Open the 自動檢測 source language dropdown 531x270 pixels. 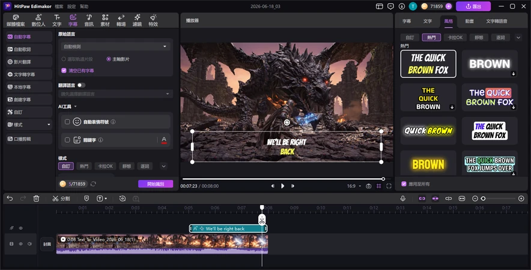pyautogui.click(x=115, y=46)
